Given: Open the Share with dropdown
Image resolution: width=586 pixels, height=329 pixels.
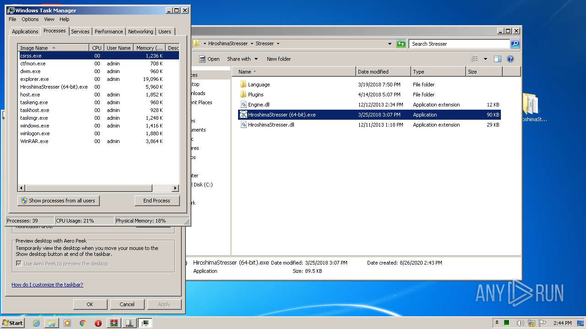Looking at the screenshot, I should click(x=242, y=59).
